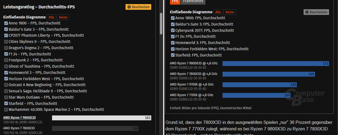Uncheck Anno 1800: FPS, Durchschnitt in right panel
The image size is (338, 135).
173,18
